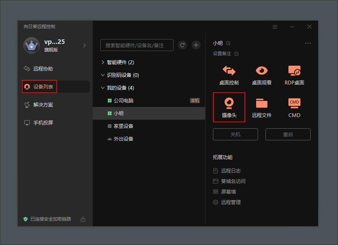Click the 已连接安全加密链路 status text

(x=51, y=219)
